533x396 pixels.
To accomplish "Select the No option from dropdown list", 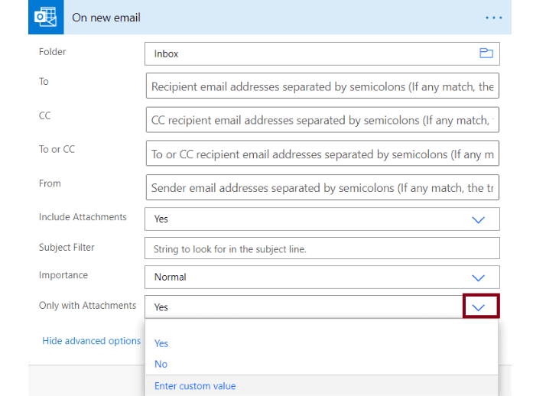I will (161, 364).
